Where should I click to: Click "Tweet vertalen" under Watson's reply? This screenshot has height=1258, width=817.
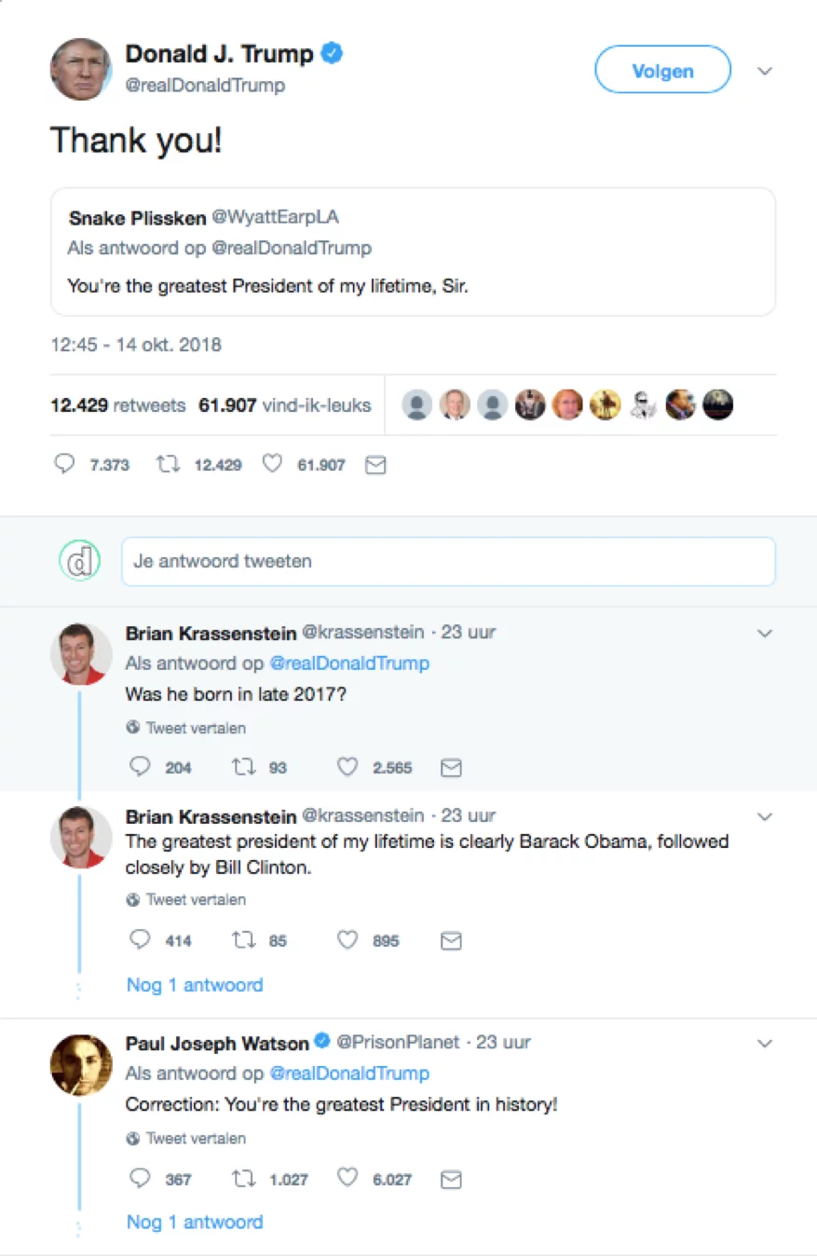tap(196, 1139)
